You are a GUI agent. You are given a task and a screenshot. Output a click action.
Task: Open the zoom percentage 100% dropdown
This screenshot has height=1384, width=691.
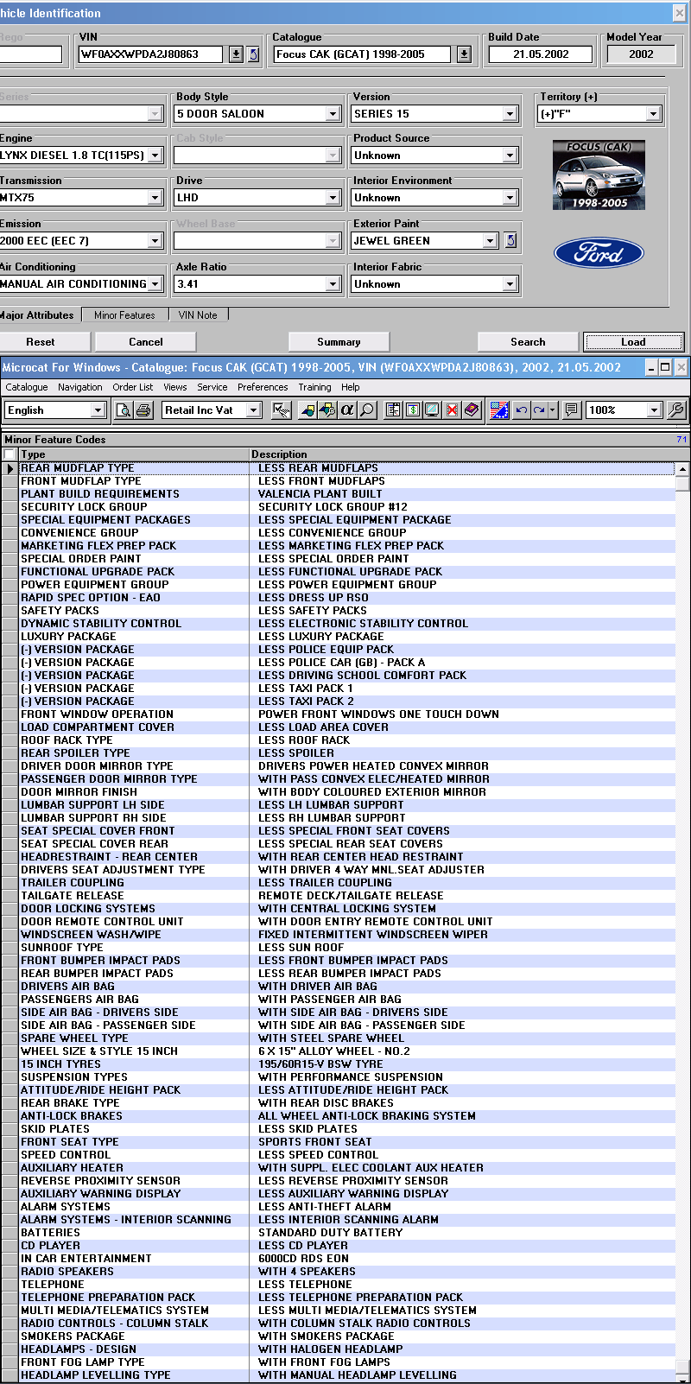(654, 410)
